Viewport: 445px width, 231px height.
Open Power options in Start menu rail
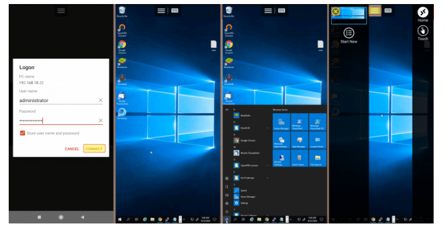[x=227, y=212]
